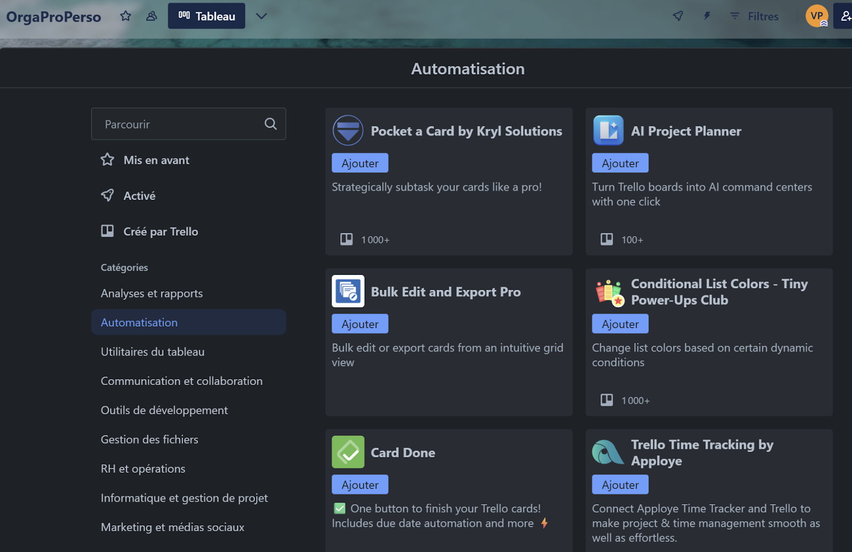Screen dimensions: 852x552
Task: Add AI Project Planner Power-Up
Action: [x=620, y=163]
